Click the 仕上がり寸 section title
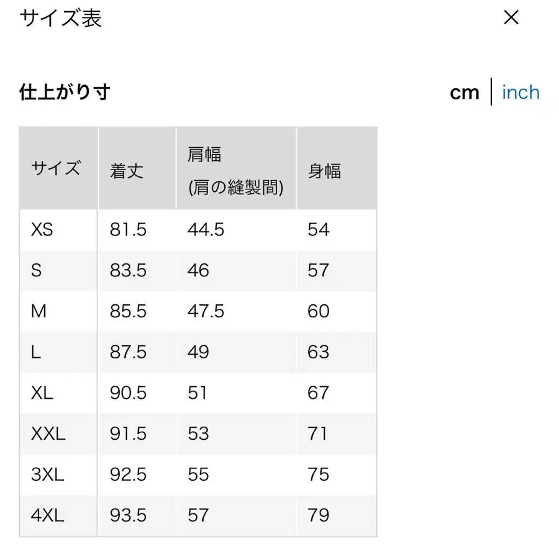This screenshot has width=559, height=559. [x=65, y=92]
